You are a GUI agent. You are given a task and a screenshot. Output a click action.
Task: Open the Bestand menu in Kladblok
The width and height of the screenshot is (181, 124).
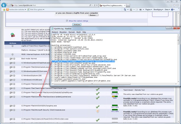point(55,32)
